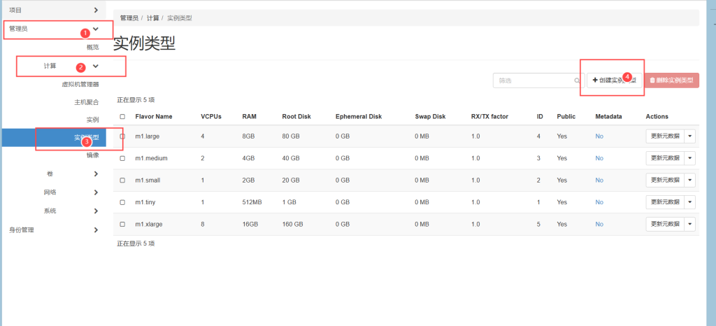Check the m1.large row checkbox
This screenshot has width=716, height=326.
pyautogui.click(x=123, y=136)
